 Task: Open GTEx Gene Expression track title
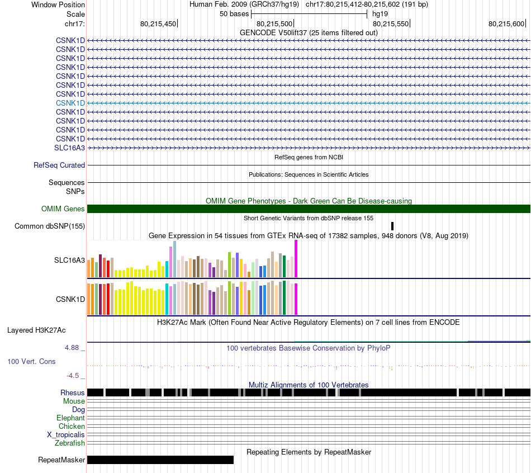pos(309,235)
